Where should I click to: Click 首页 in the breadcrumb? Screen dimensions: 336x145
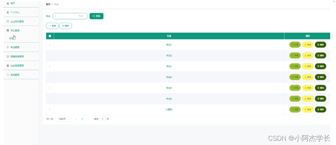[48, 4]
